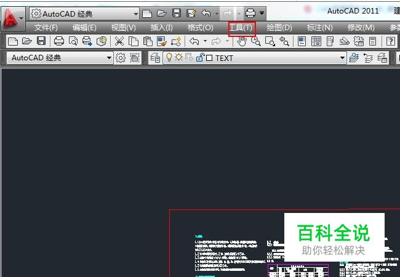
Task: Select the Pan hand tool
Action: point(242,41)
